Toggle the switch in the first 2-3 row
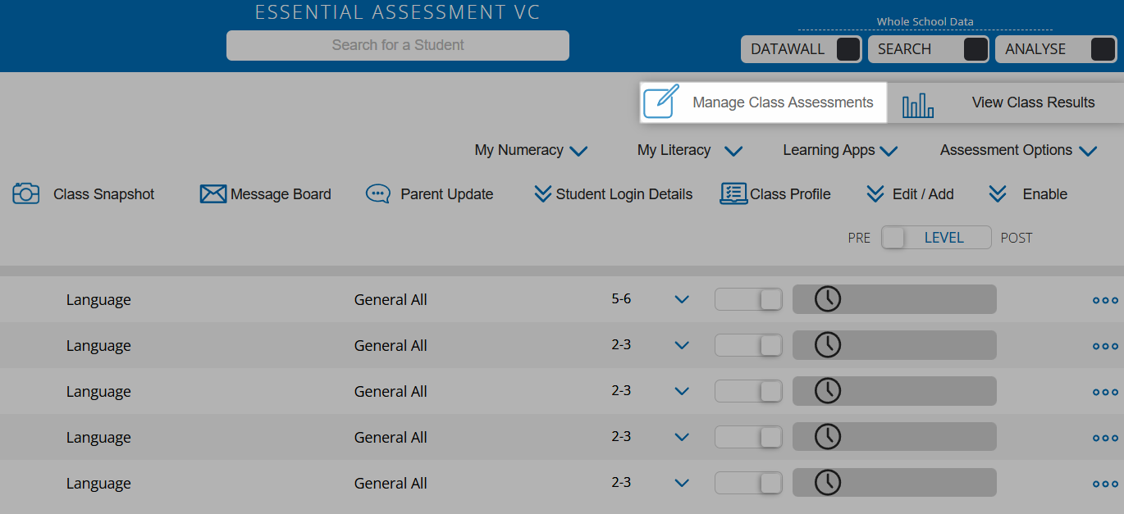The image size is (1124, 514). pyautogui.click(x=749, y=346)
